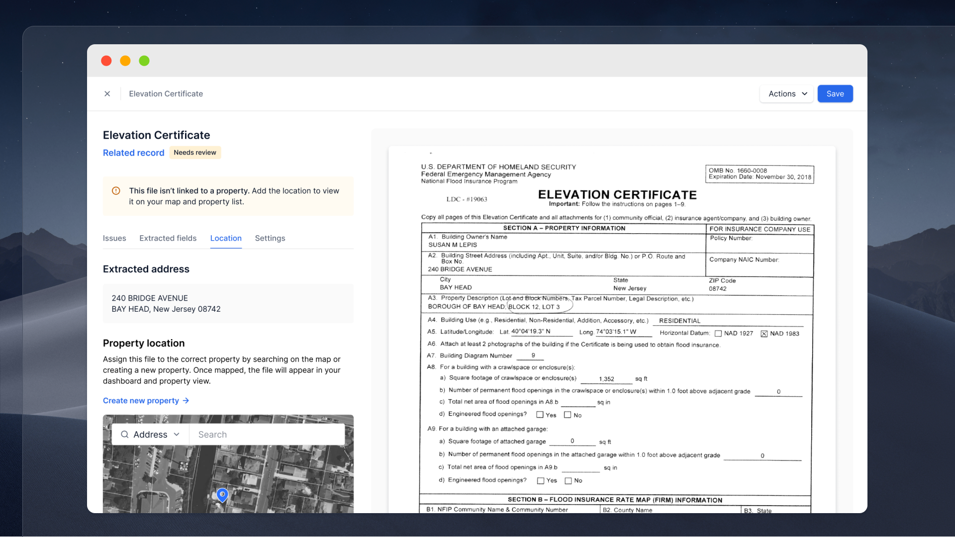Click the longitude value 74°03'15.1" W

[x=616, y=332]
